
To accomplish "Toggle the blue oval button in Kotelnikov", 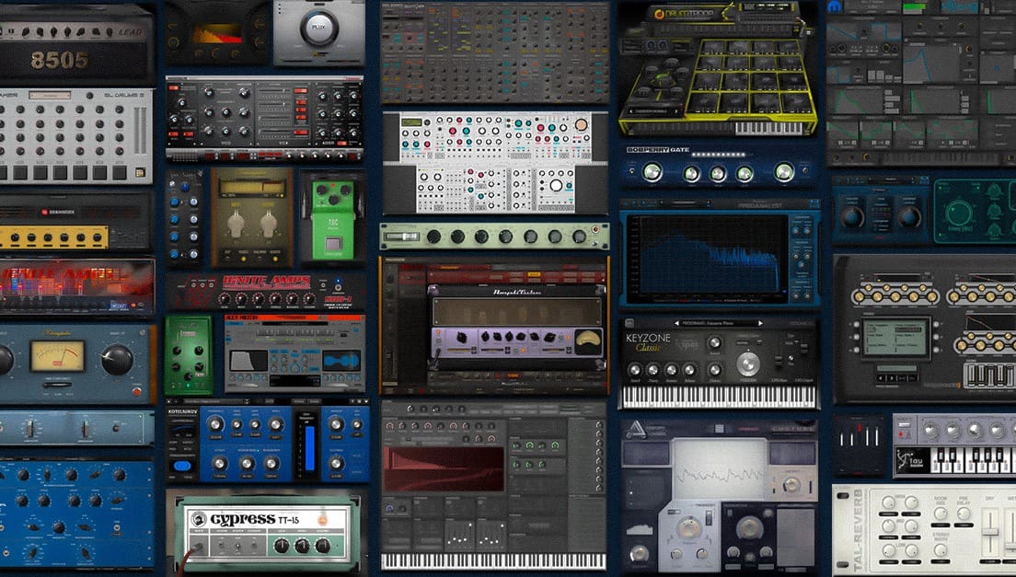I will [183, 465].
